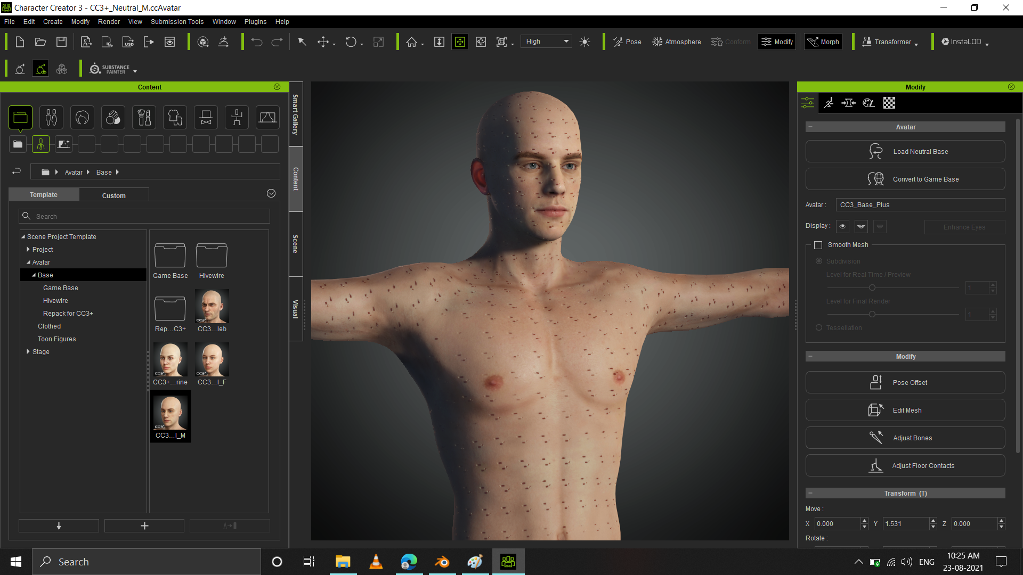
Task: Toggle the Morph panel button
Action: pos(823,42)
